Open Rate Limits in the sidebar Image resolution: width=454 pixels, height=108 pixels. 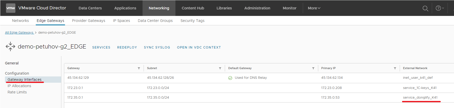coord(17,92)
